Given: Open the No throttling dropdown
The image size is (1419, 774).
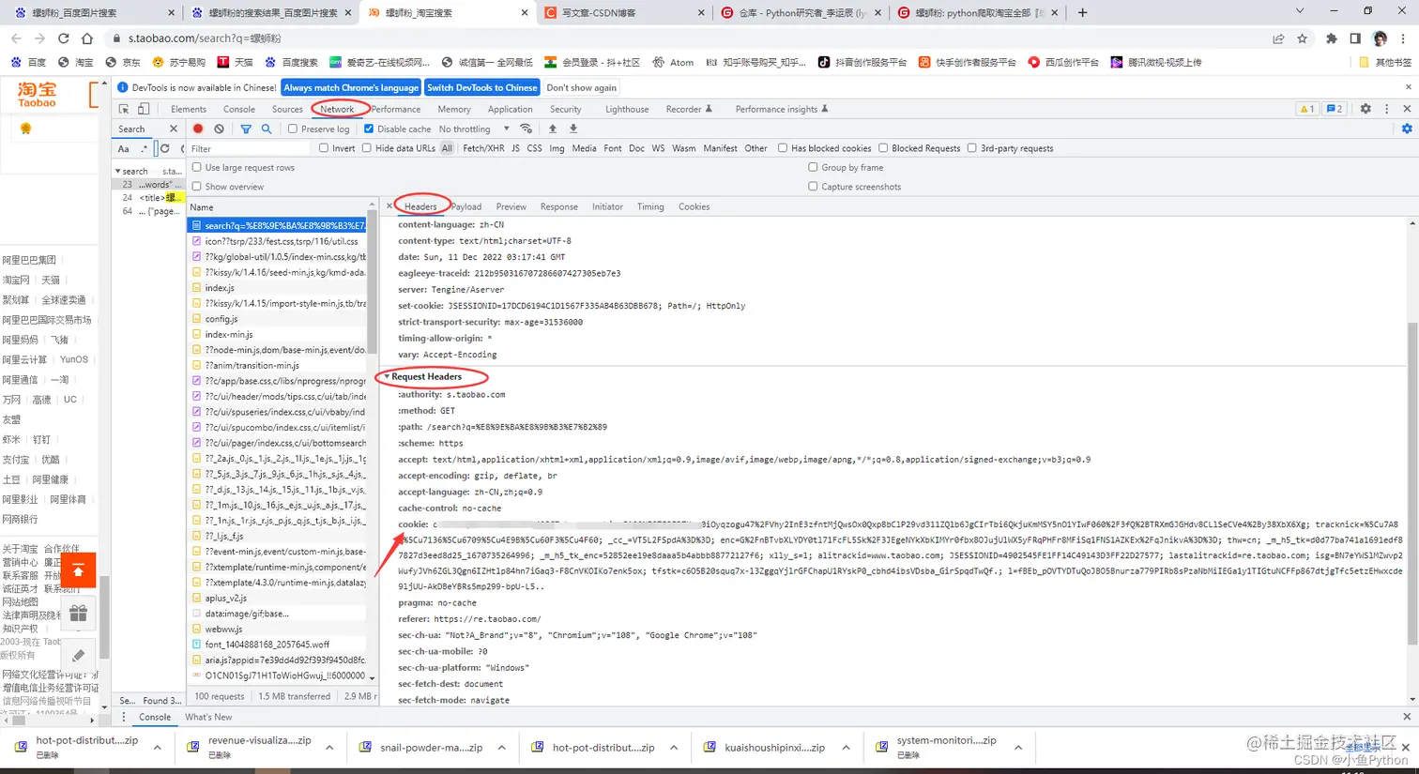Looking at the screenshot, I should coord(474,129).
